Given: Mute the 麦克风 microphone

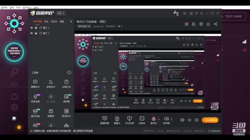Looking at the screenshot, I should [153, 120].
